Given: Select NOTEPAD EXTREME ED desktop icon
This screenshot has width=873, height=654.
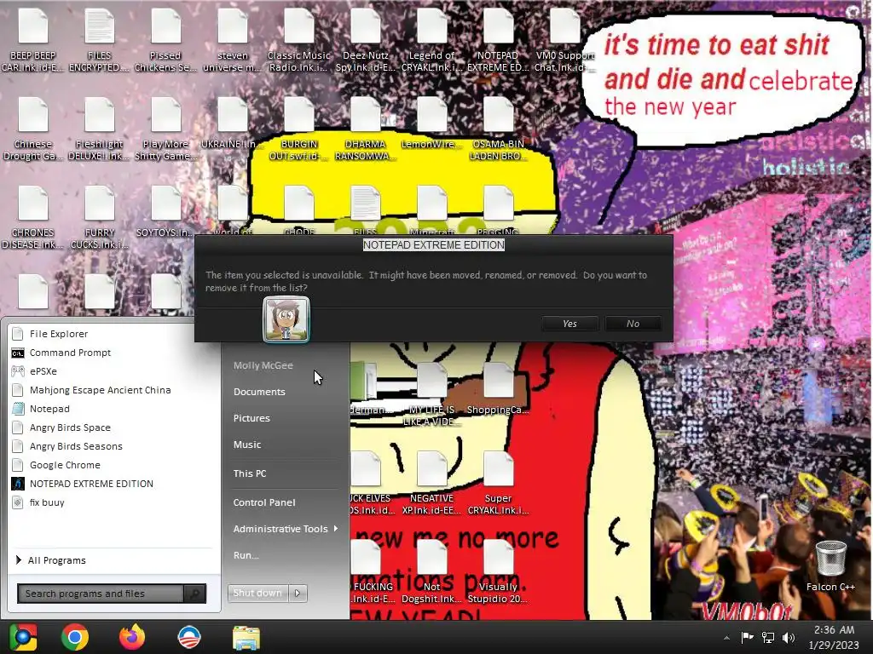Looking at the screenshot, I should coord(498,40).
